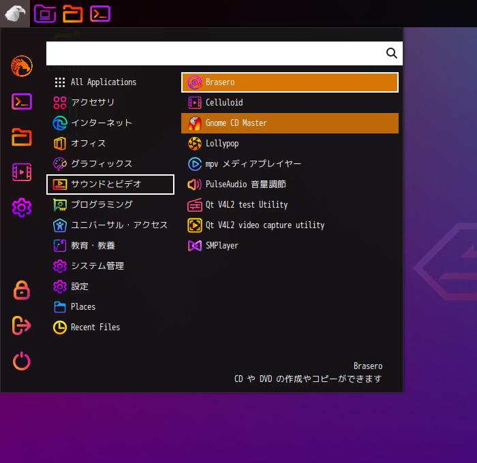Open the プログラミング category
This screenshot has width=477, height=463.
coord(110,204)
